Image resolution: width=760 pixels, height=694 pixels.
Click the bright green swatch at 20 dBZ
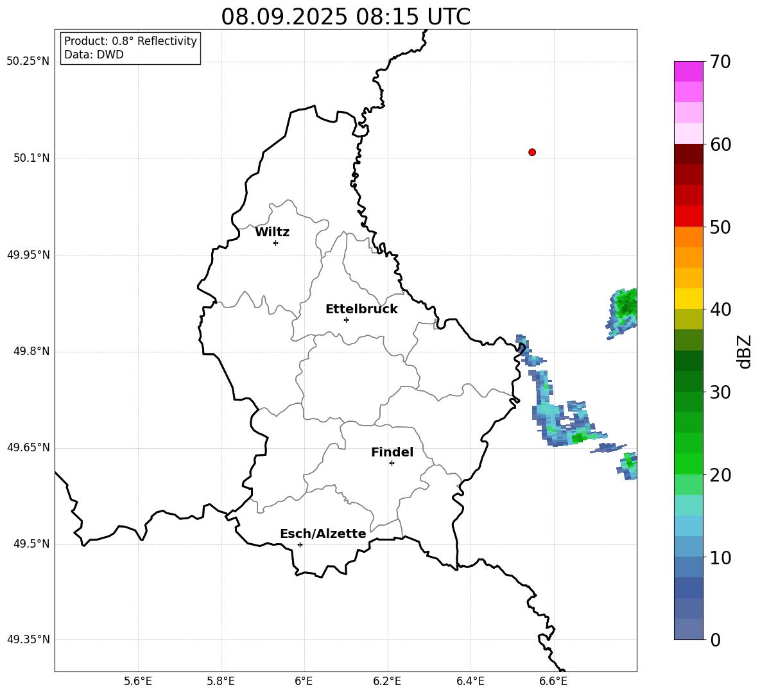(x=688, y=464)
